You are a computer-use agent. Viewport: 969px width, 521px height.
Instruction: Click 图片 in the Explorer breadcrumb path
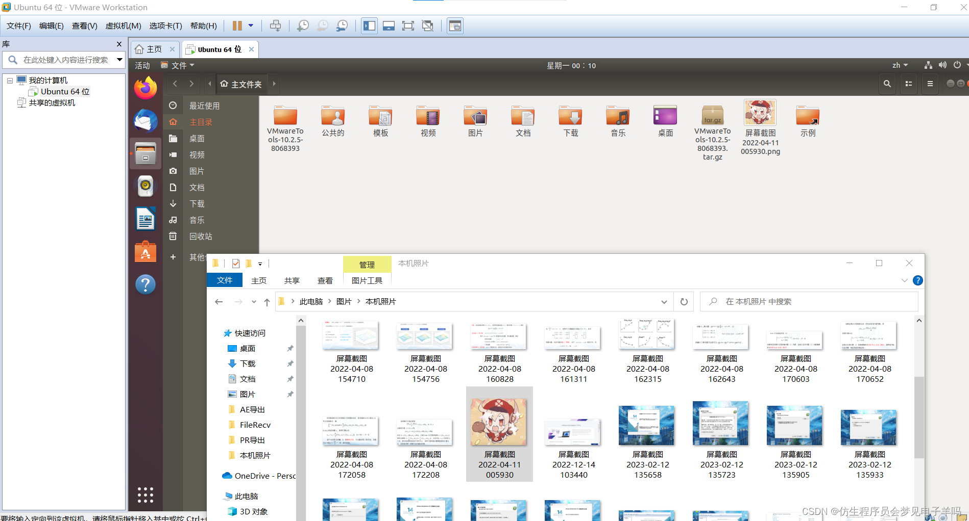(344, 302)
